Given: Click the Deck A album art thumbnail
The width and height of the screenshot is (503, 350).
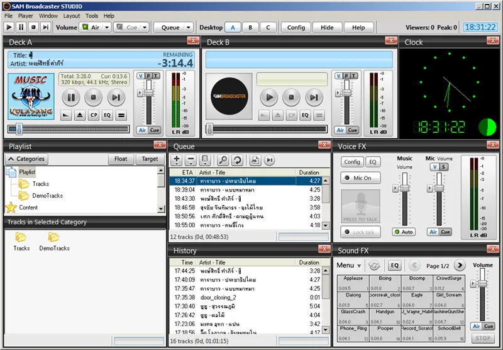Looking at the screenshot, I should pyautogui.click(x=31, y=97).
